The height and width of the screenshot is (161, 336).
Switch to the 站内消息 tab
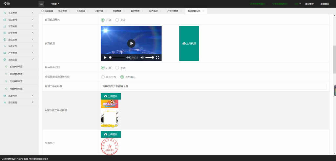[x=154, y=11]
